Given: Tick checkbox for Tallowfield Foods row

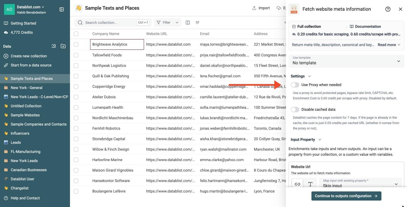Looking at the screenshot, I should click(x=76, y=55).
